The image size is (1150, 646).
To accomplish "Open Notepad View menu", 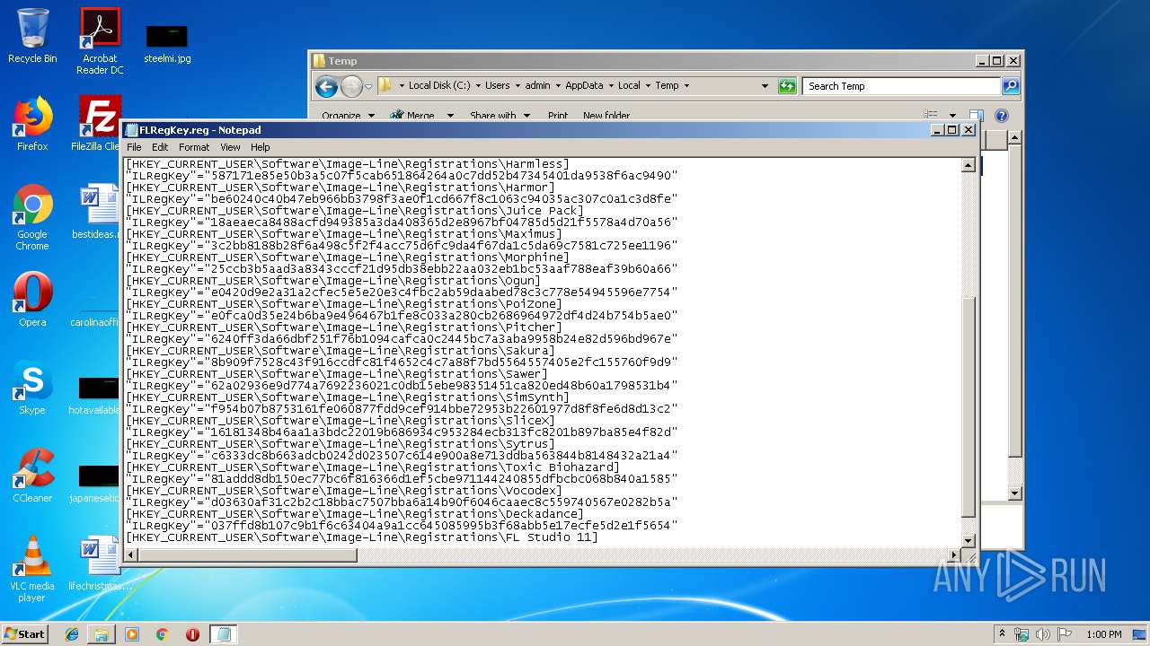I will pyautogui.click(x=230, y=147).
